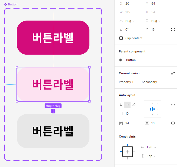177x167 pixels.
Task: Click the Constraints section title
Action: [x=127, y=136]
